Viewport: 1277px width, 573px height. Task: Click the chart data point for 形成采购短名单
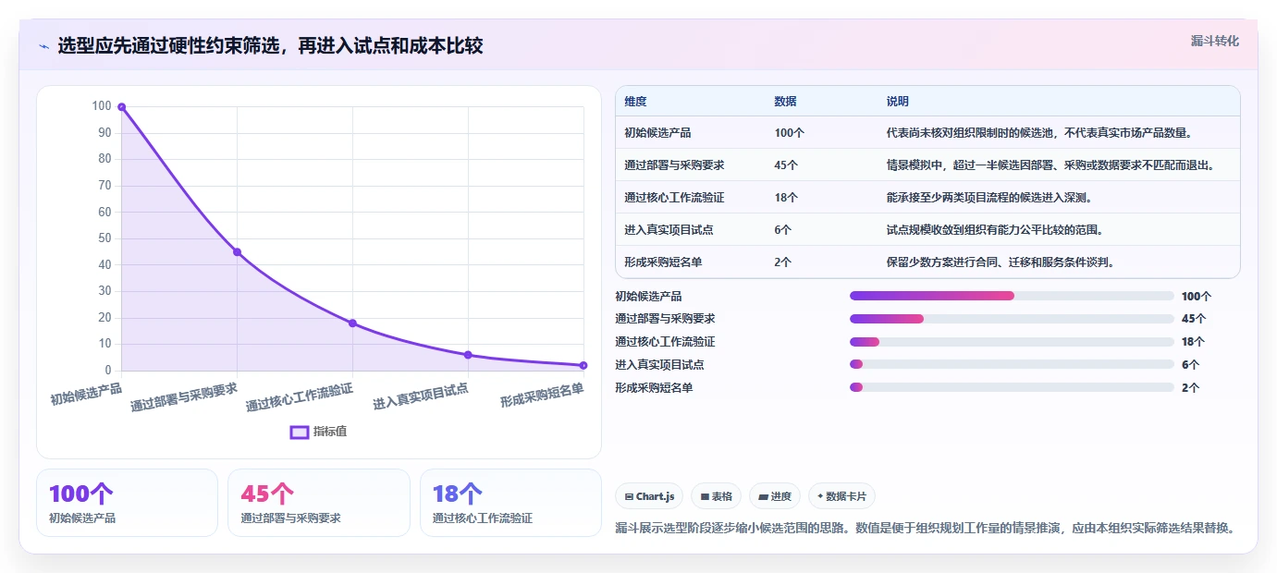(583, 365)
